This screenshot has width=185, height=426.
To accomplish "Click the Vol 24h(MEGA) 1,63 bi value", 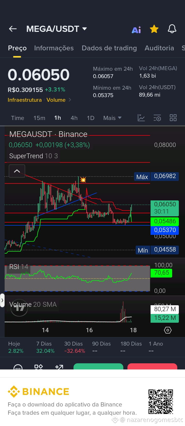I will pos(147,76).
